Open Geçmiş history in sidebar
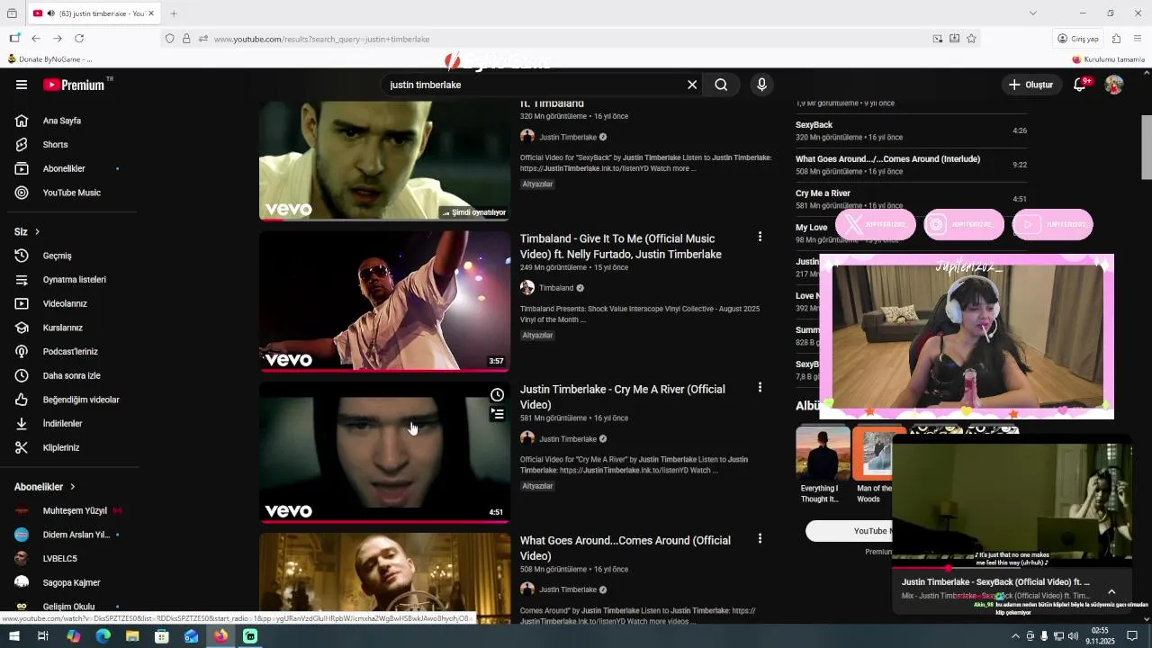The width and height of the screenshot is (1152, 648). (x=68, y=256)
